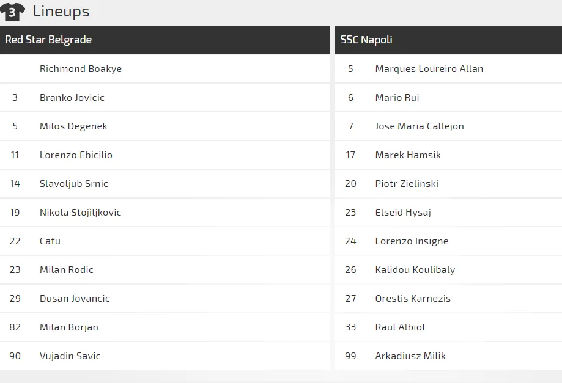Click the player named Cafu
This screenshot has height=383, width=562.
click(x=50, y=241)
